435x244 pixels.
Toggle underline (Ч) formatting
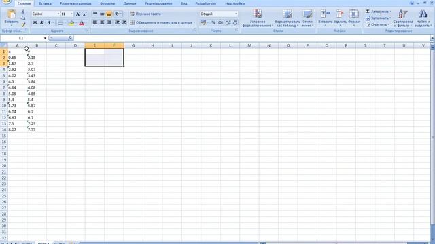(48, 22)
